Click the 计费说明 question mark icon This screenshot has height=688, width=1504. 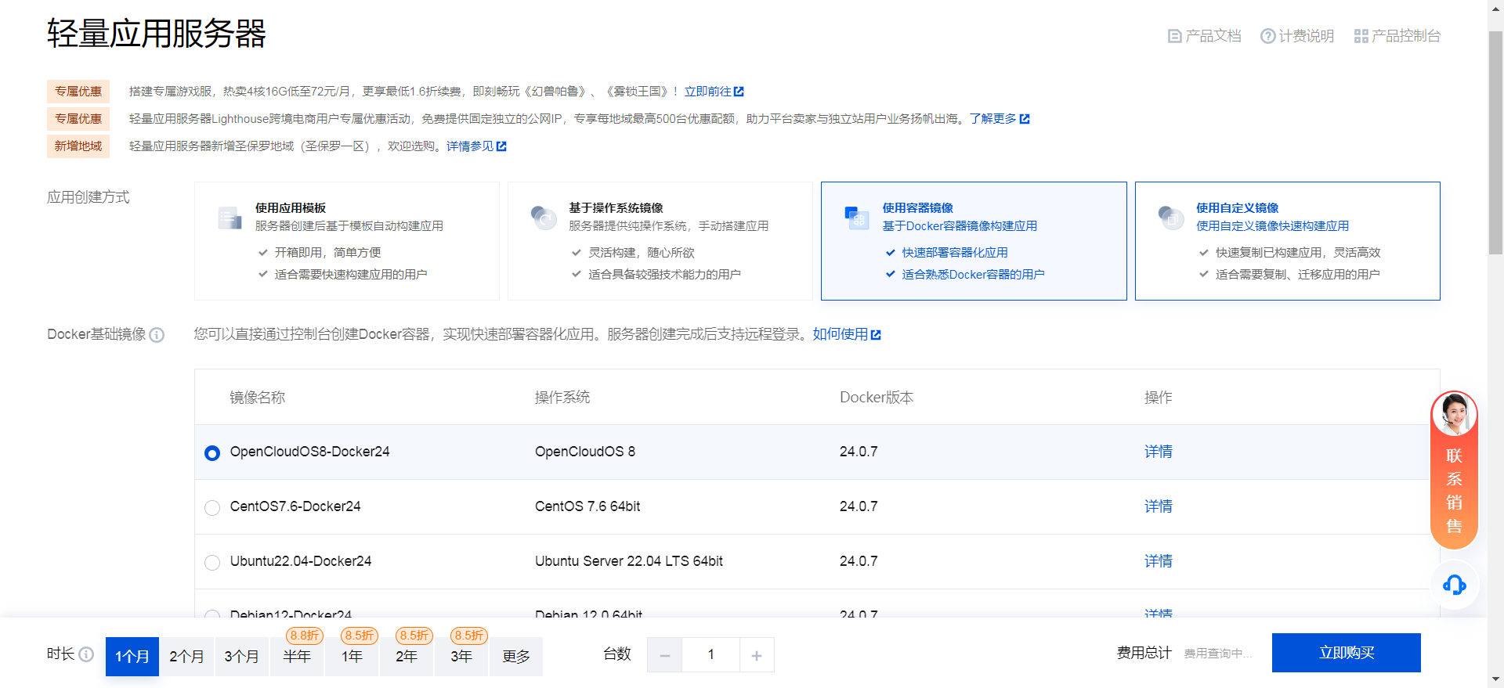(x=1267, y=36)
